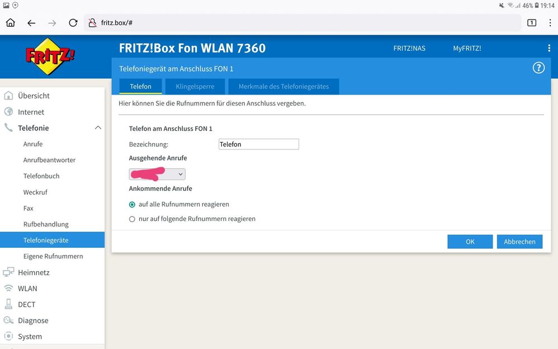This screenshot has width=558, height=349.
Task: Click the Bezeichnung text field
Action: click(259, 144)
